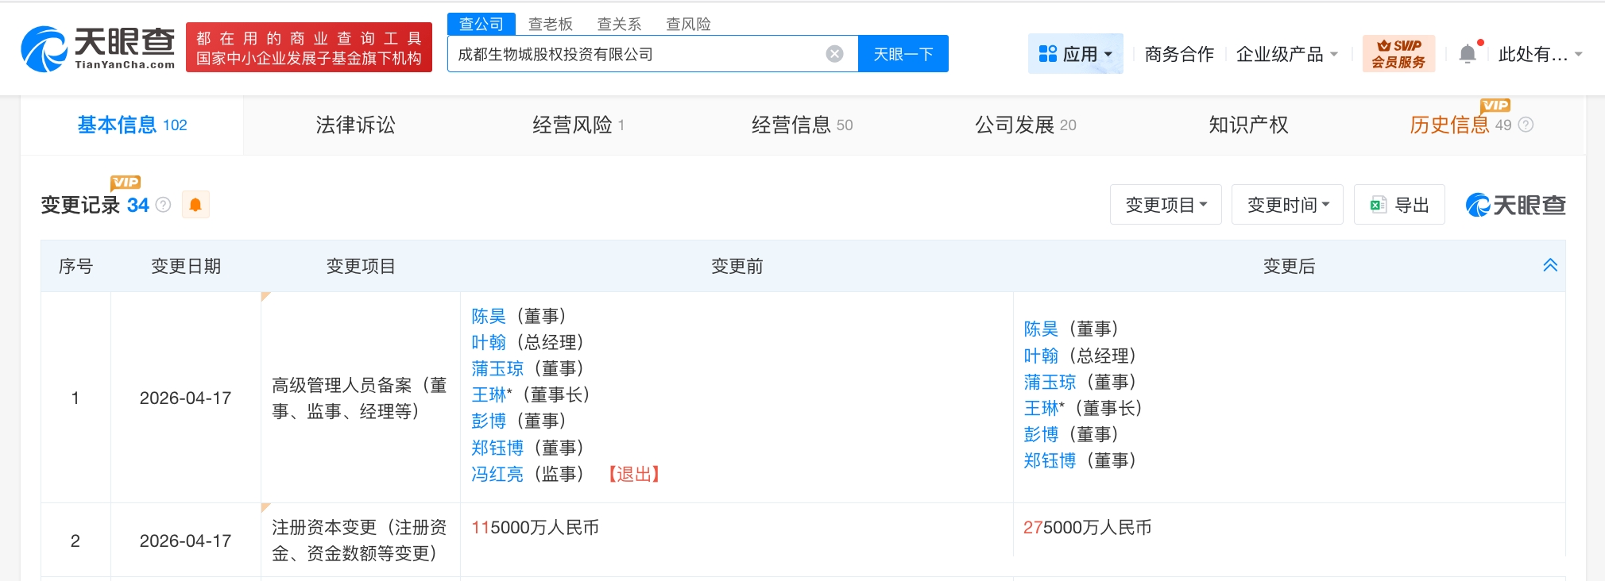
Task: Collapse the table with the double-chevron icon
Action: point(1549,266)
